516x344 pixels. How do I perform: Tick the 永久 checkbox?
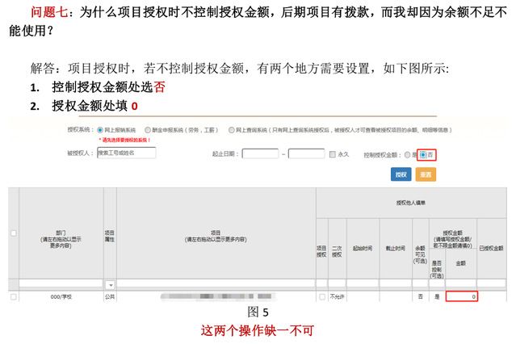[x=333, y=153]
